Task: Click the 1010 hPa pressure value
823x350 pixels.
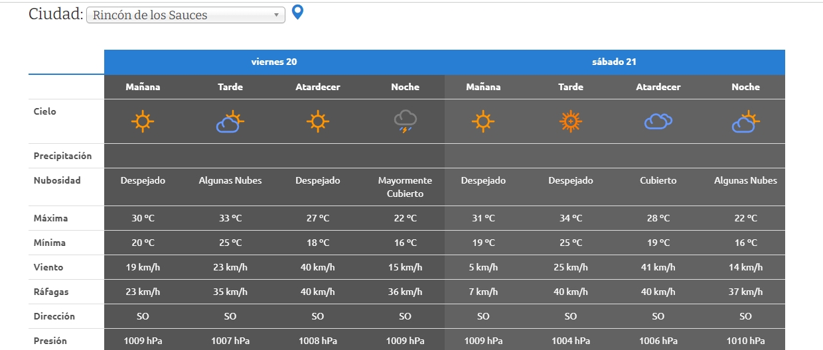Action: 746,341
